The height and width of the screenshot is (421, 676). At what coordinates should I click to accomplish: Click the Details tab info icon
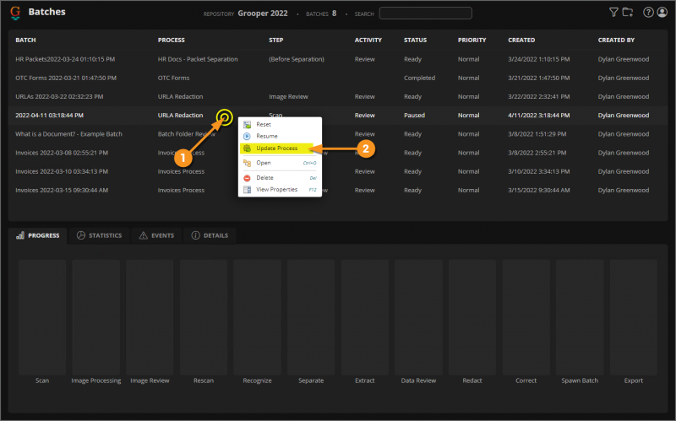(196, 235)
